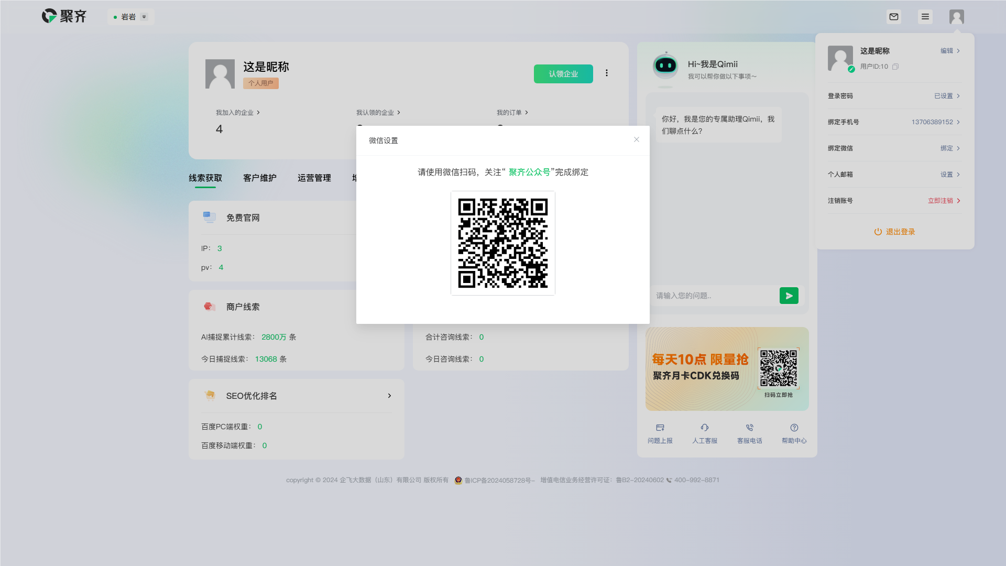Screen dimensions: 1006x566
Task: Expand 我认领的企业 list
Action: pyautogui.click(x=378, y=113)
